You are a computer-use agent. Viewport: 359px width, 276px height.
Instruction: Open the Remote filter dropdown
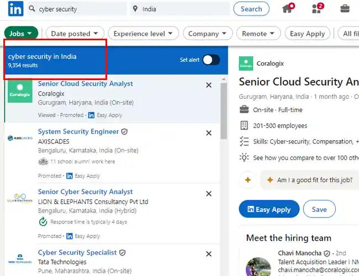point(258,34)
